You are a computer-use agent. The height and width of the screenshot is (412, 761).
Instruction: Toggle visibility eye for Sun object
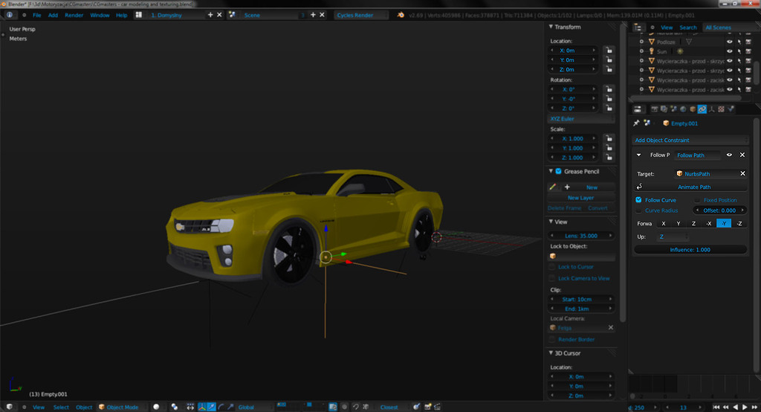tap(730, 51)
